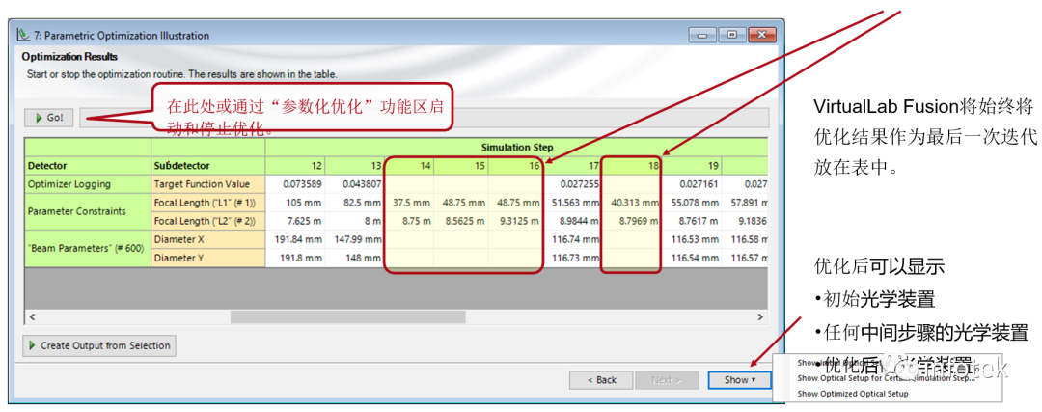
Task: Click cell value 8.7969 m
Action: coord(631,221)
